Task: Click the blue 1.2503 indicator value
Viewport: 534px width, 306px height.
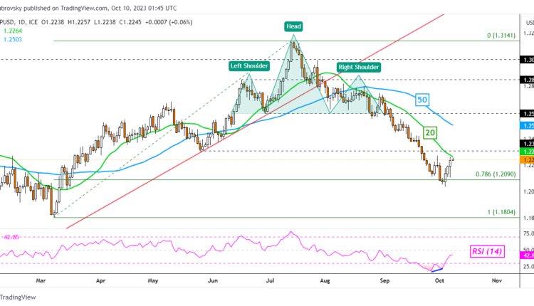Action: pyautogui.click(x=13, y=39)
